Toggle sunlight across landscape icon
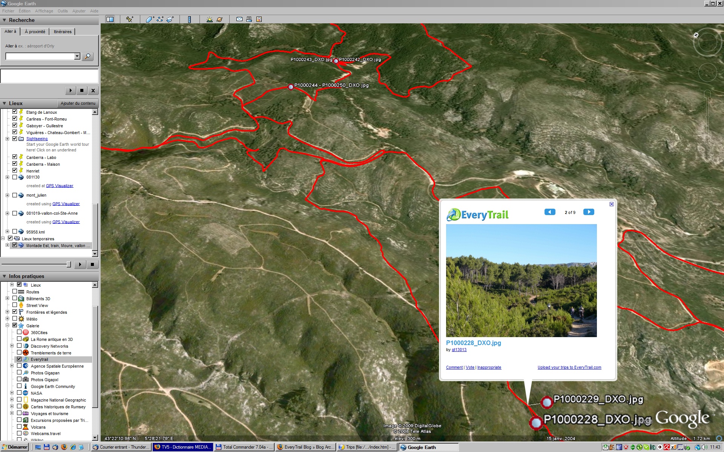Screen dimensions: 724x452 tap(209, 19)
